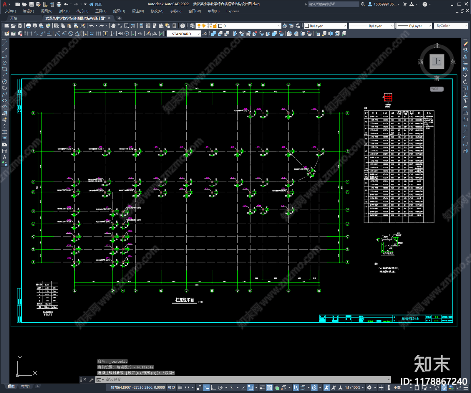Click the WCS button under the ViewCube
Image resolution: width=471 pixels, height=393 pixels.
coord(437,89)
